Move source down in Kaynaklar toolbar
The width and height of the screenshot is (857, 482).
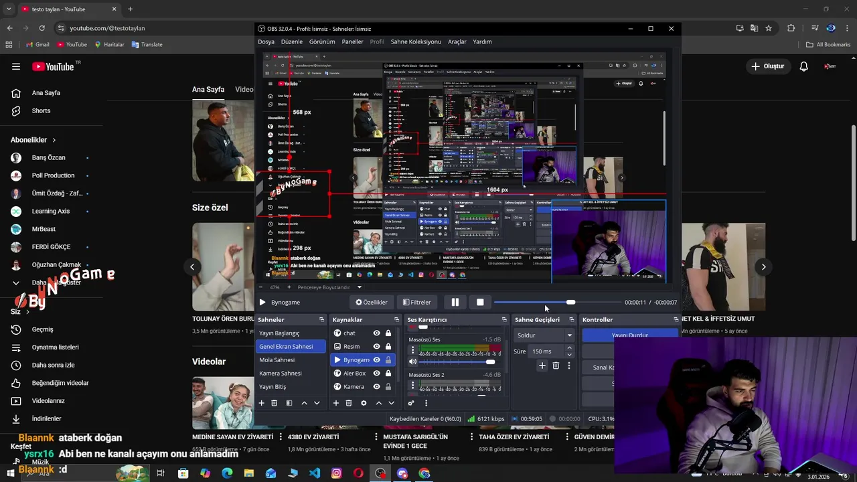391,403
